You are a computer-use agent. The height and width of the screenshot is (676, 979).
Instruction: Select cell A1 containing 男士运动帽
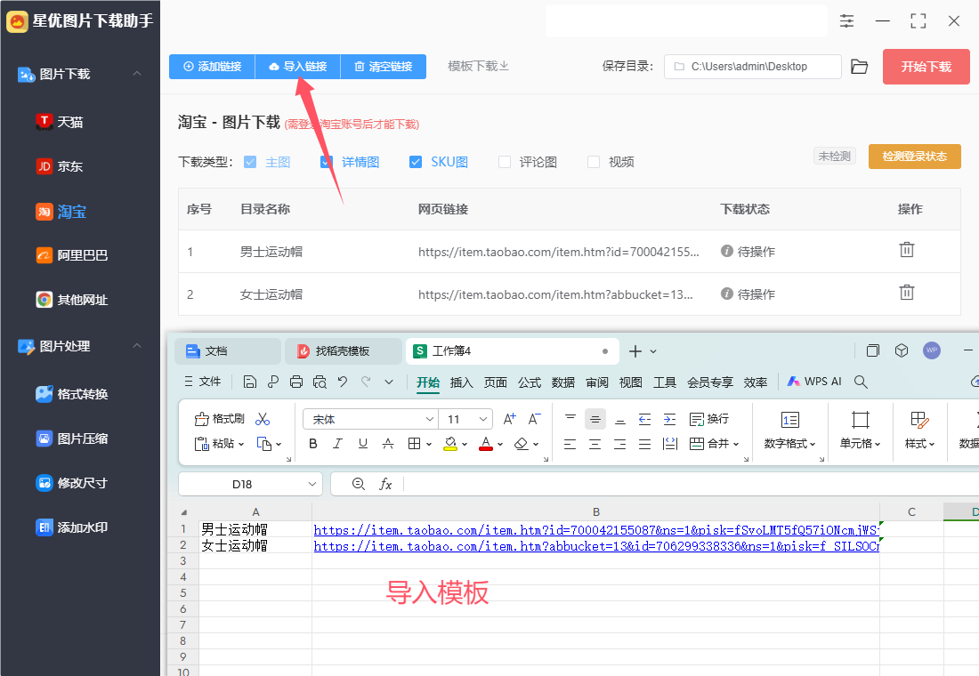pyautogui.click(x=255, y=529)
